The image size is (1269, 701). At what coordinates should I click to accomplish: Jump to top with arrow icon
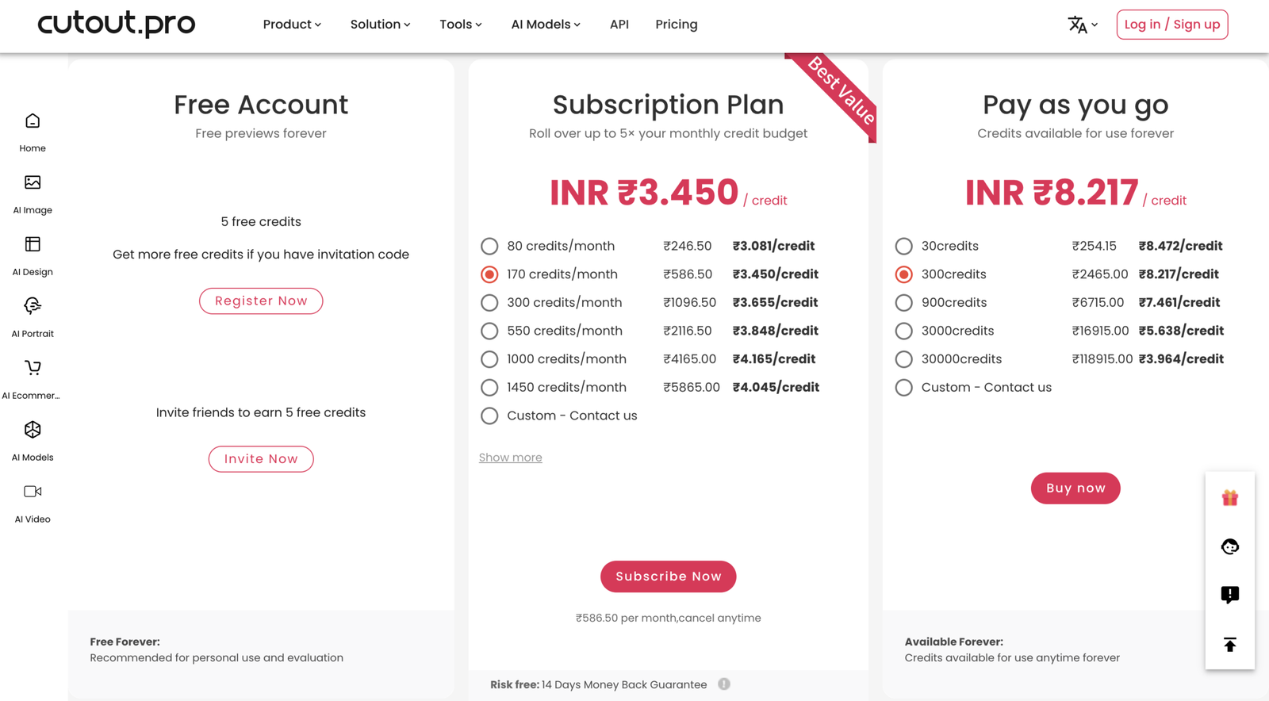tap(1230, 645)
